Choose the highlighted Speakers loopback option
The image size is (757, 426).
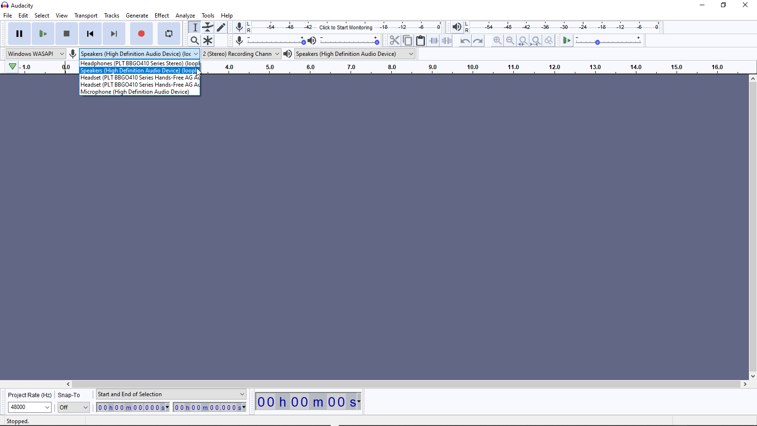140,71
